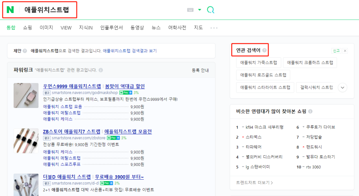This screenshot has width=359, height=196.
Task: Open trending item kf94 마스크 새부리형
Action: tap(265, 127)
